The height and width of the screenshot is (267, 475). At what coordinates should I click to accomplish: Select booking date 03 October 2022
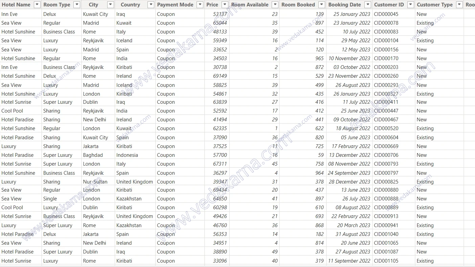352,67
